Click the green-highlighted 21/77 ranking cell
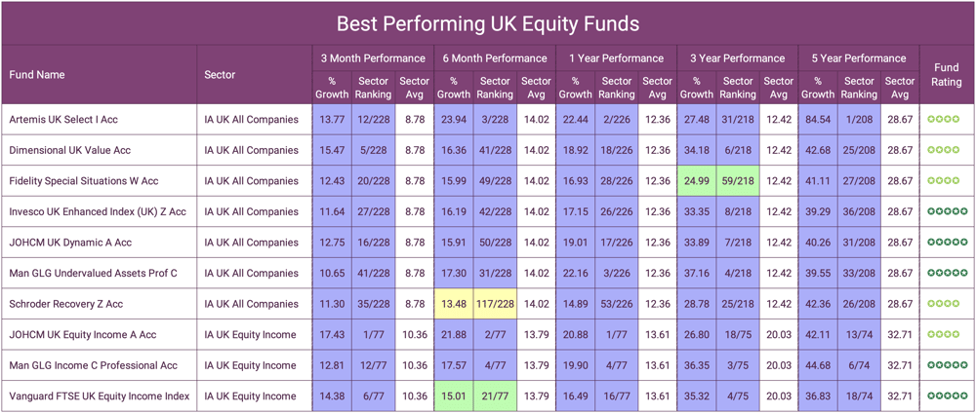Image resolution: width=976 pixels, height=413 pixels. 495,396
